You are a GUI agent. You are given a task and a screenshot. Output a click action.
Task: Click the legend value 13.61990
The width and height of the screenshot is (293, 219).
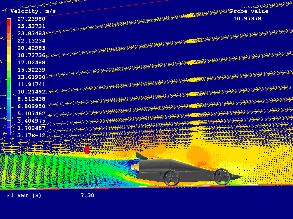point(31,77)
